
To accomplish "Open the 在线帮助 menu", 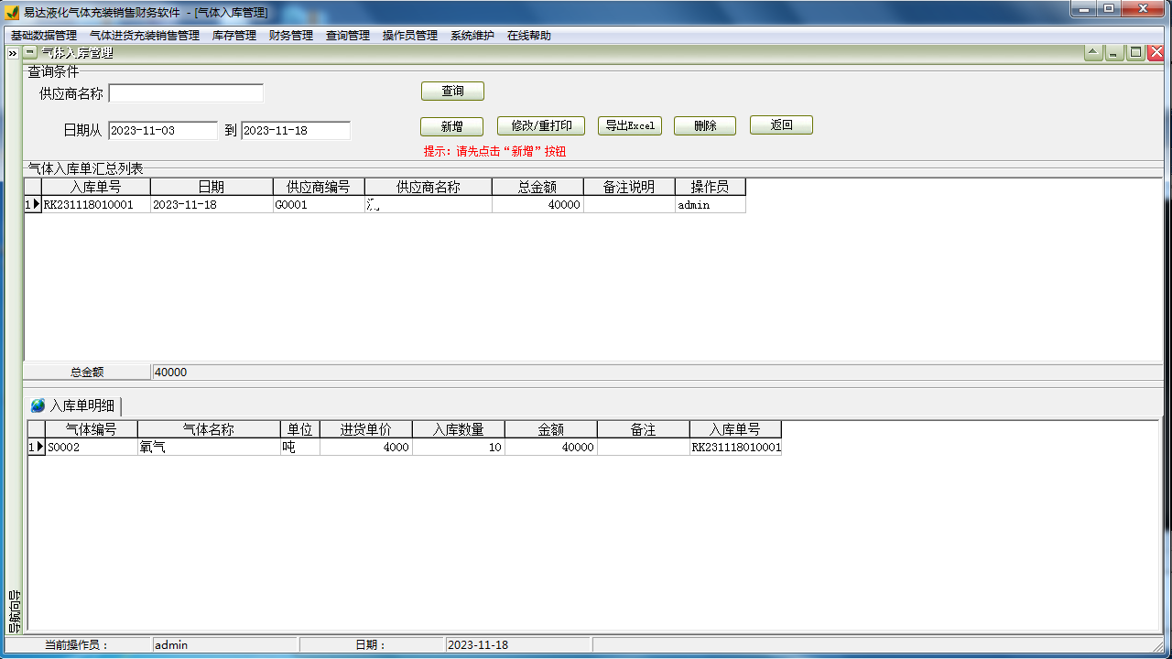I will coord(529,36).
